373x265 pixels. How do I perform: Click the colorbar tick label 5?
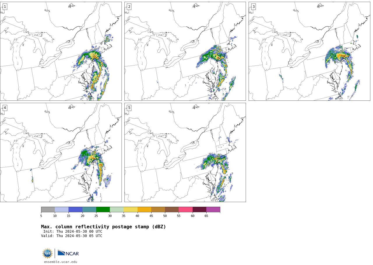pos(41,216)
